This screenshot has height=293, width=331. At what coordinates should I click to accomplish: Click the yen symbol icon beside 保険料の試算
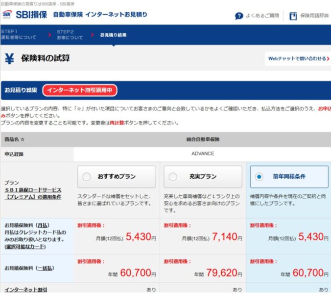coord(9,59)
